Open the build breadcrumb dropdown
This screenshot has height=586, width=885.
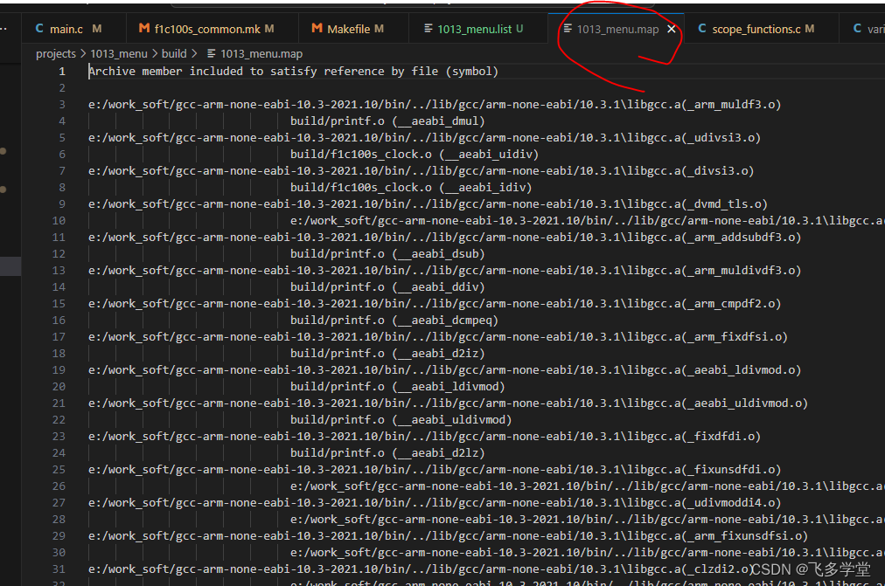click(173, 53)
